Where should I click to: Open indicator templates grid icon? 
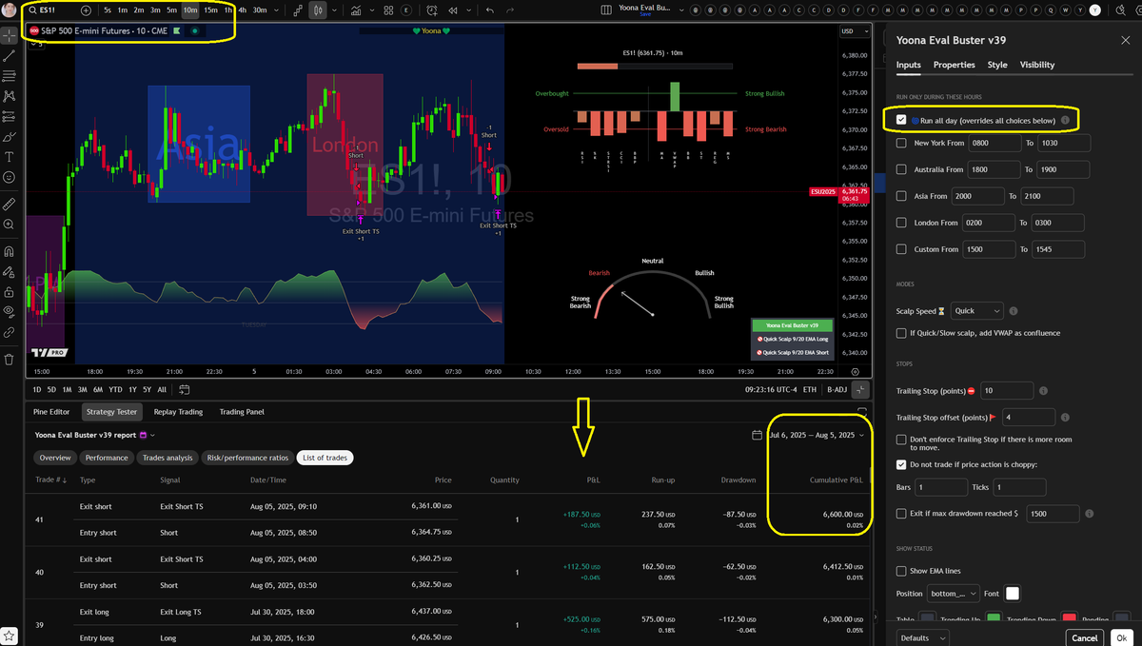(x=387, y=10)
